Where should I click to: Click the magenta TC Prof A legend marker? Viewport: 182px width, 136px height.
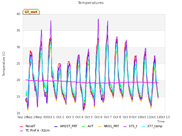pos(22,131)
